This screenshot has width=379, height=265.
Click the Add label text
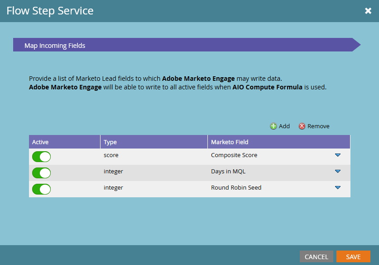[x=284, y=126]
